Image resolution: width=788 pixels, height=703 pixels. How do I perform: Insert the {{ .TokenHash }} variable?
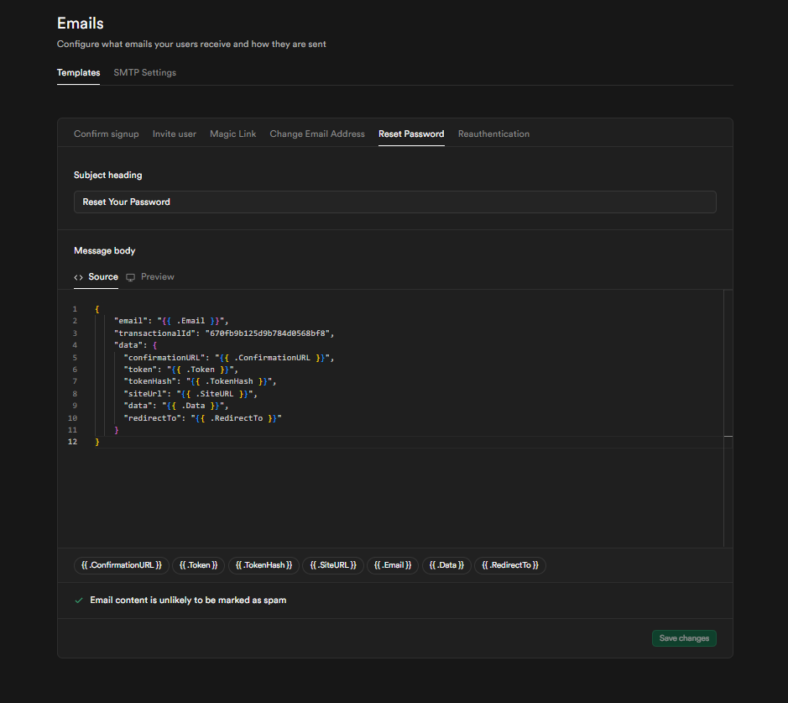(x=264, y=564)
